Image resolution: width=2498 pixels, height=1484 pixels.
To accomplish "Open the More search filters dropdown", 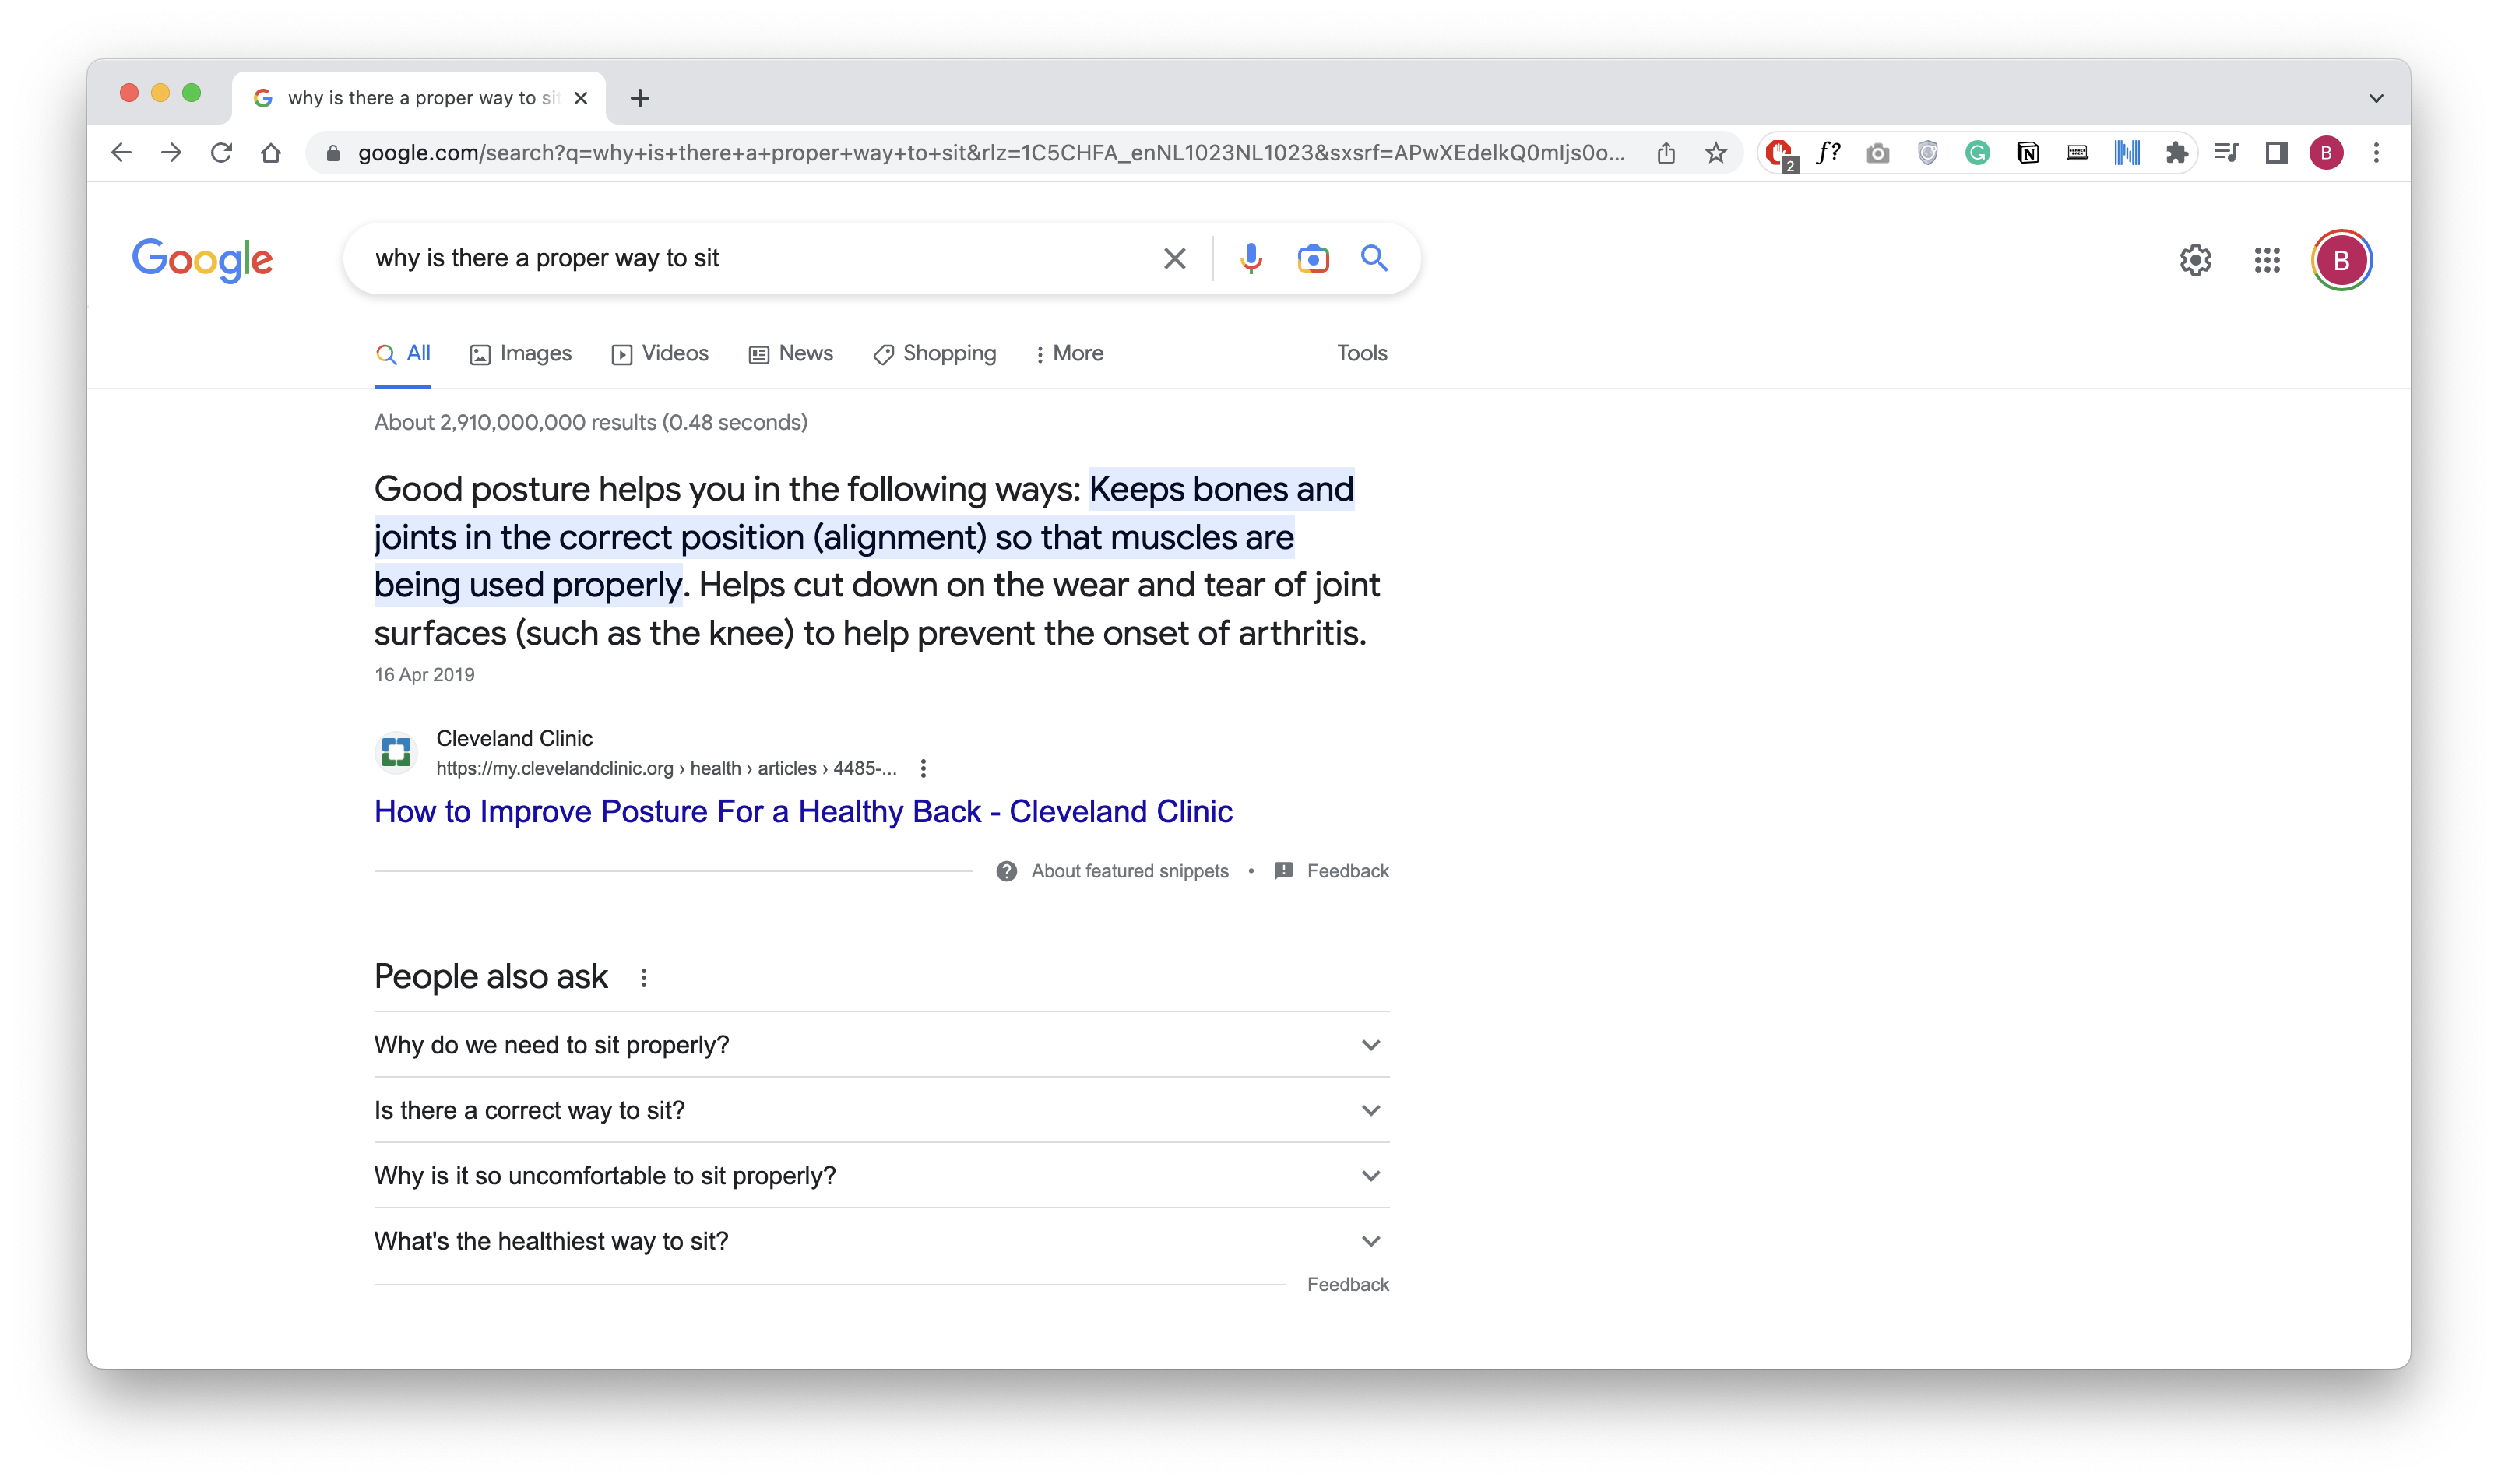I will click(x=1069, y=354).
